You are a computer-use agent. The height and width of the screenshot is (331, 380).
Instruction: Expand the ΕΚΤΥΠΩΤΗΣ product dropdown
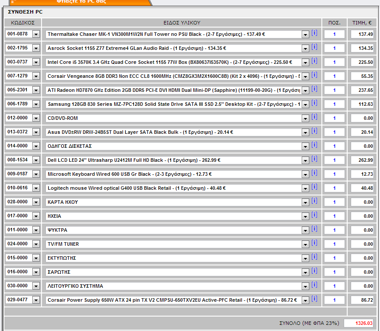(x=305, y=258)
